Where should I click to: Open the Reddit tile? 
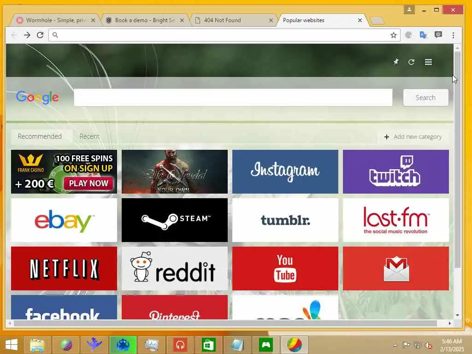(175, 269)
